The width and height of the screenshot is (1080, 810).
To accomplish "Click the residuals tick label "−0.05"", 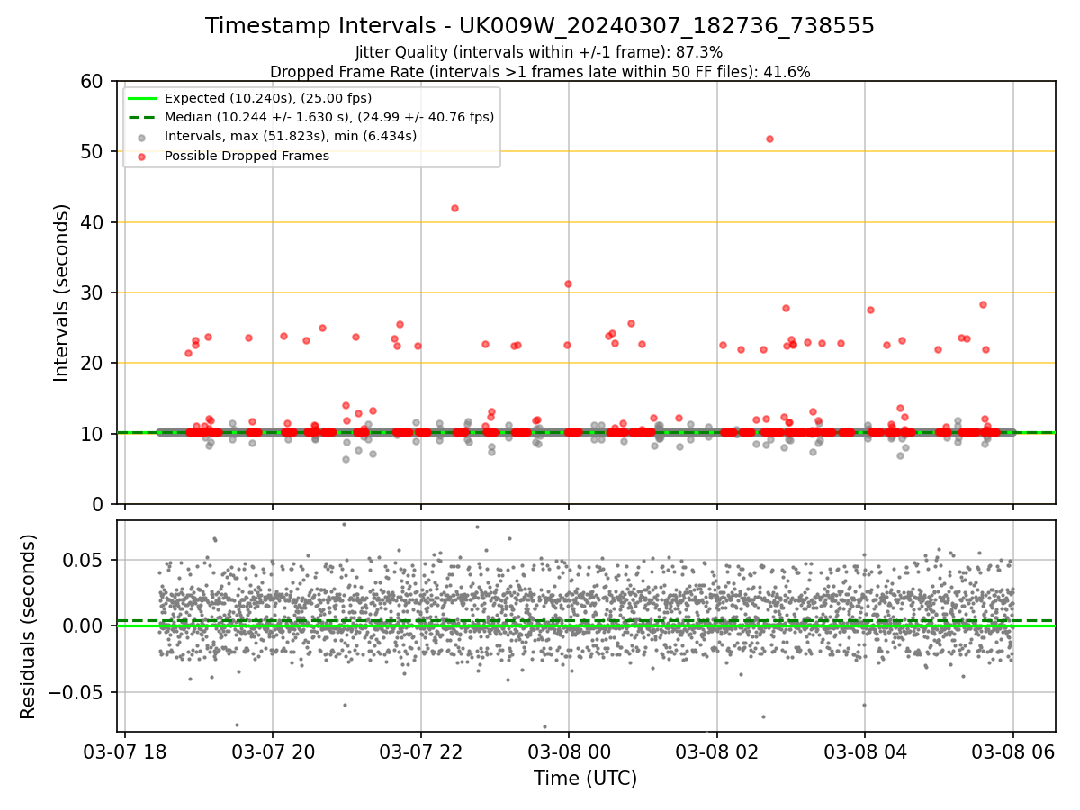I will [76, 692].
